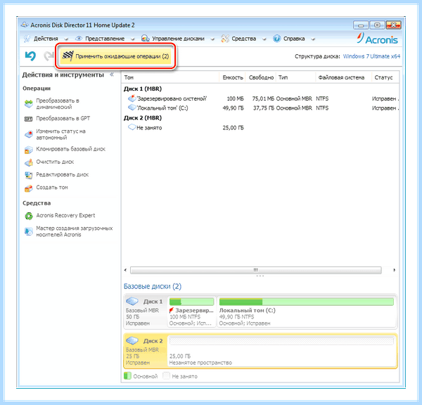This screenshot has height=405, width=422.
Task: Expand the arrow next to Справка
Action: tap(313, 39)
